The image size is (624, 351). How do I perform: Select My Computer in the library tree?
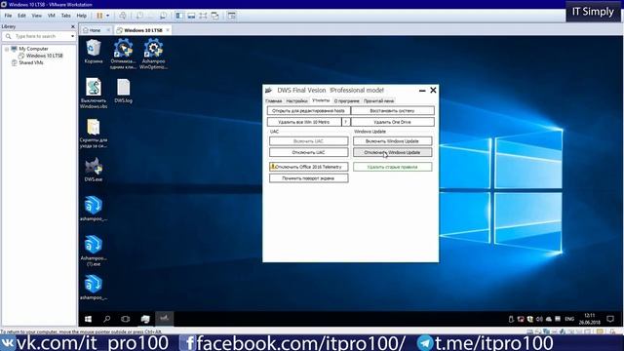(33, 49)
